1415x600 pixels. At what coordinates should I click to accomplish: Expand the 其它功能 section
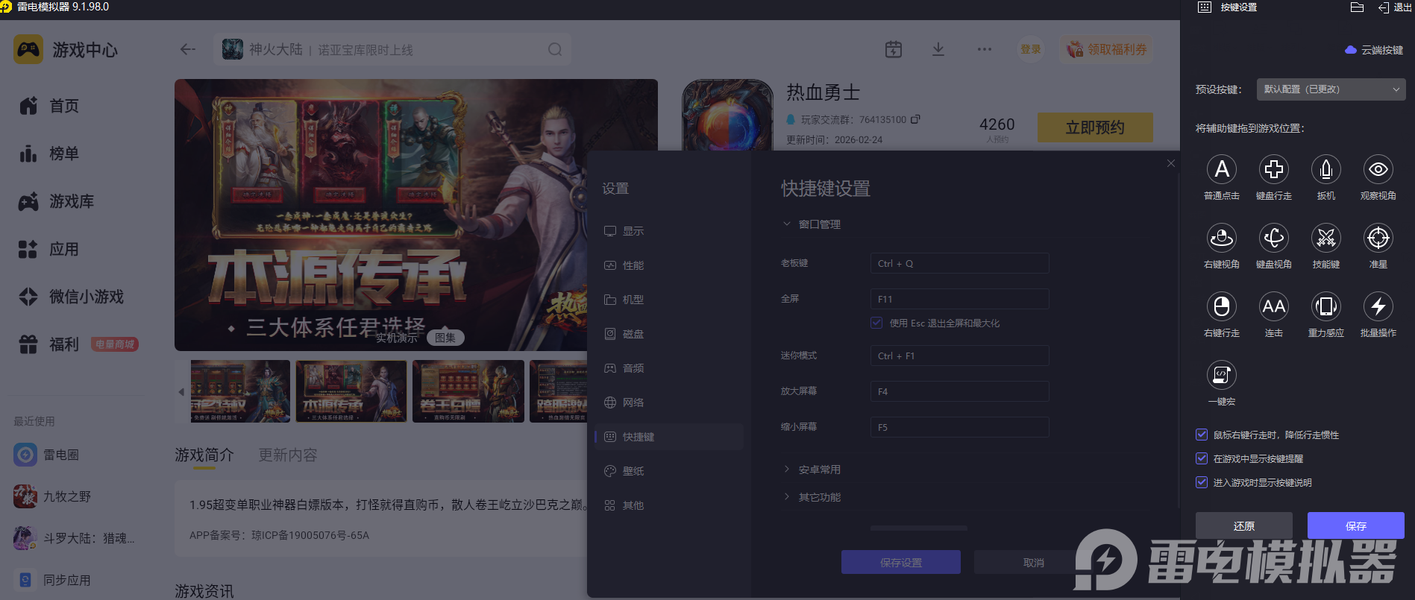click(x=786, y=496)
